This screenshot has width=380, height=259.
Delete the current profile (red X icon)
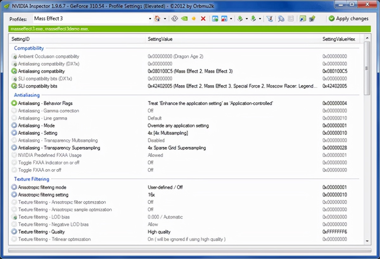(x=203, y=19)
